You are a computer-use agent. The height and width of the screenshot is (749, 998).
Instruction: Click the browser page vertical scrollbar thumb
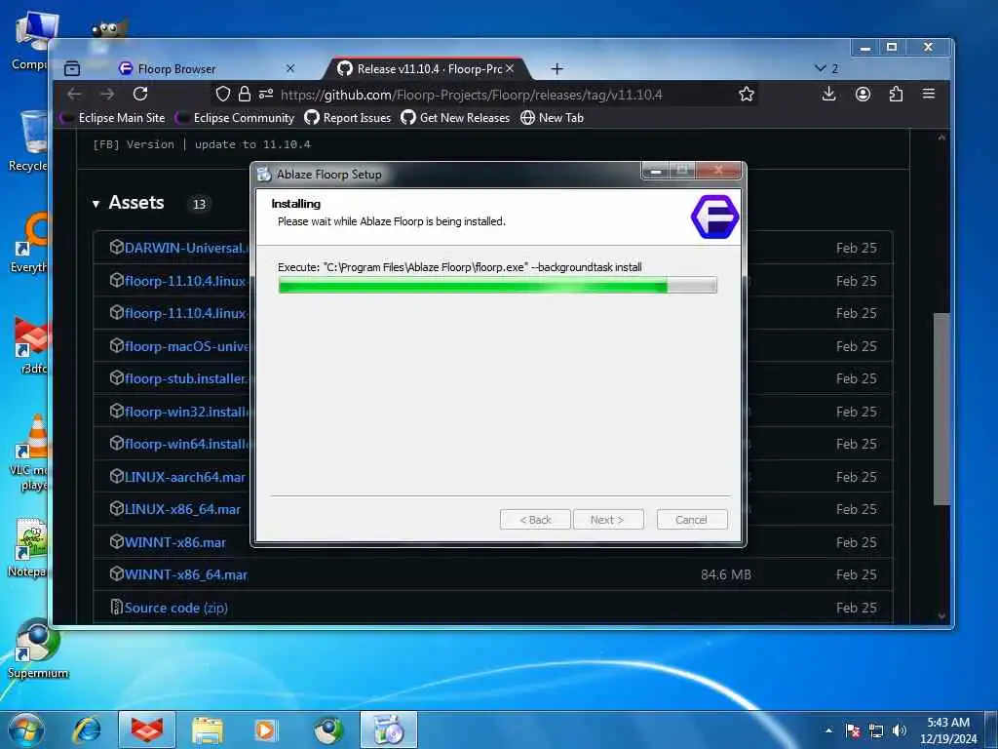click(x=941, y=409)
